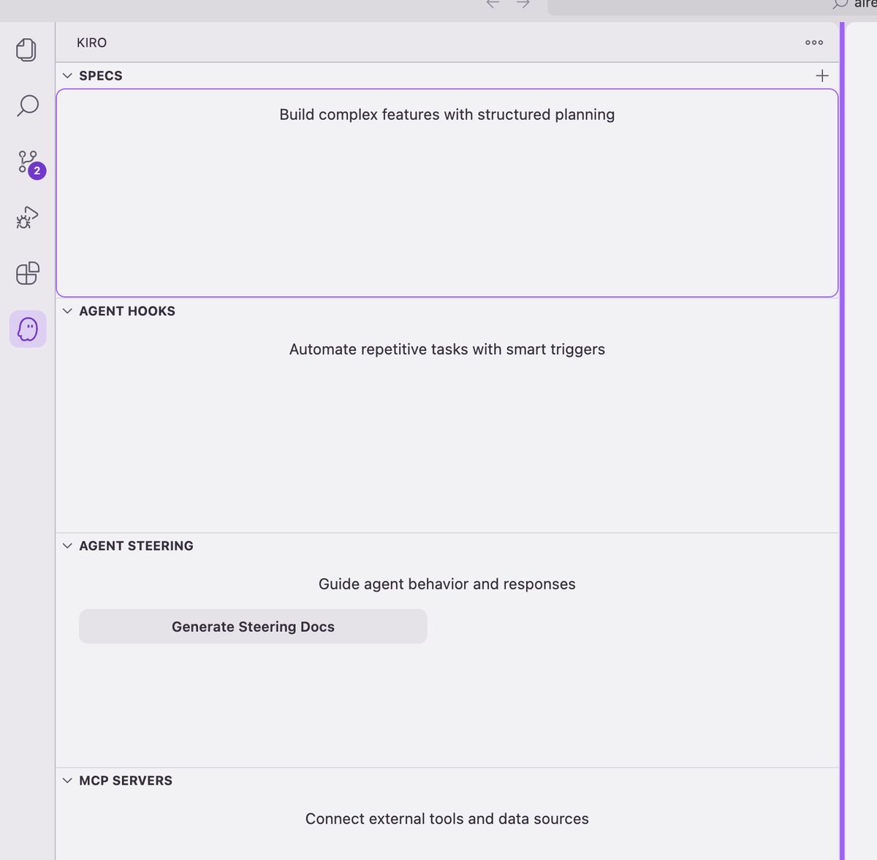Click the add new spec plus icon
877x860 pixels.
click(821, 75)
